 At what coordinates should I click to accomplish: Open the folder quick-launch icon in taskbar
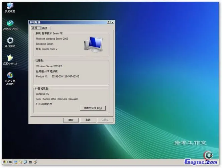(x=20, y=162)
